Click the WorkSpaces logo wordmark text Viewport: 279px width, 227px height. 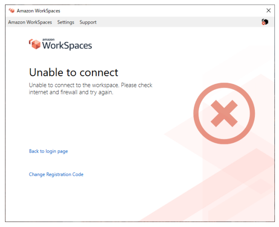(x=67, y=45)
